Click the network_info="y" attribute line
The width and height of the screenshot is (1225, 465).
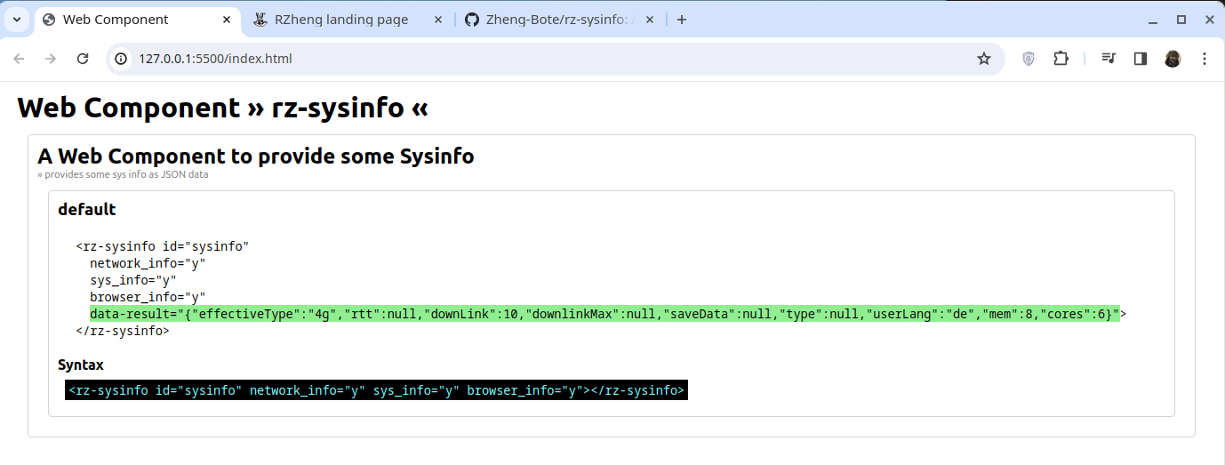[148, 263]
